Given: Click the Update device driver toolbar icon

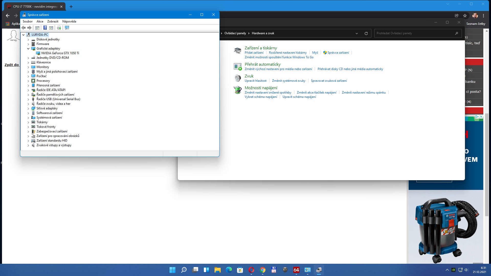Looking at the screenshot, I should click(59, 28).
